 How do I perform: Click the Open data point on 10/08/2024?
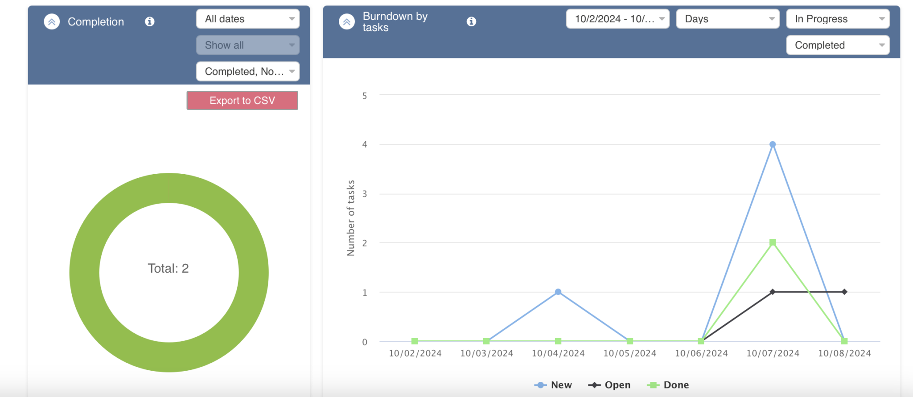coord(844,292)
